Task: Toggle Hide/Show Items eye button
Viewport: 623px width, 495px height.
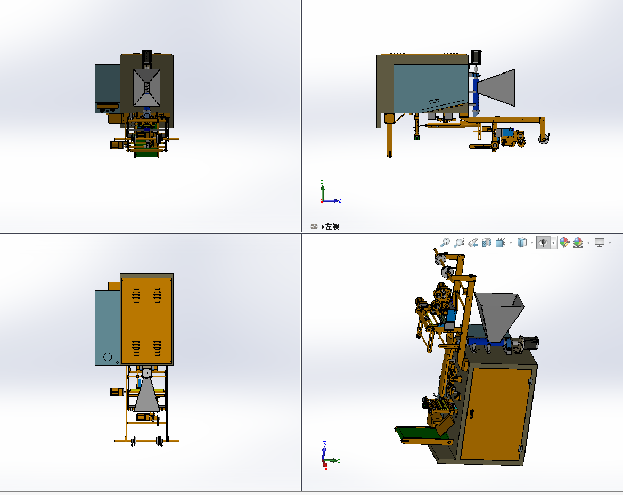Action: coord(543,242)
